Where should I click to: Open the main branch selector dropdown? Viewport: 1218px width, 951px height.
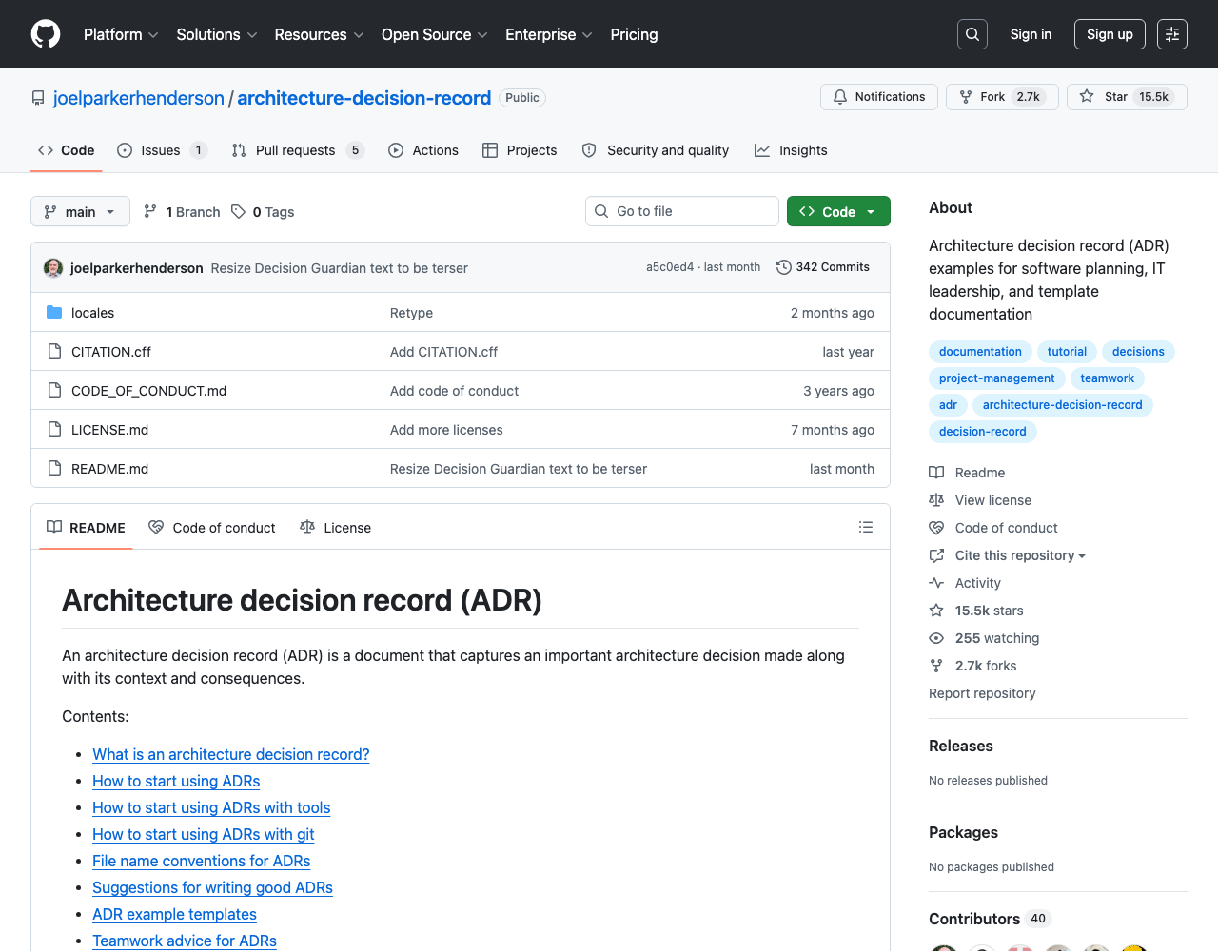(x=80, y=211)
